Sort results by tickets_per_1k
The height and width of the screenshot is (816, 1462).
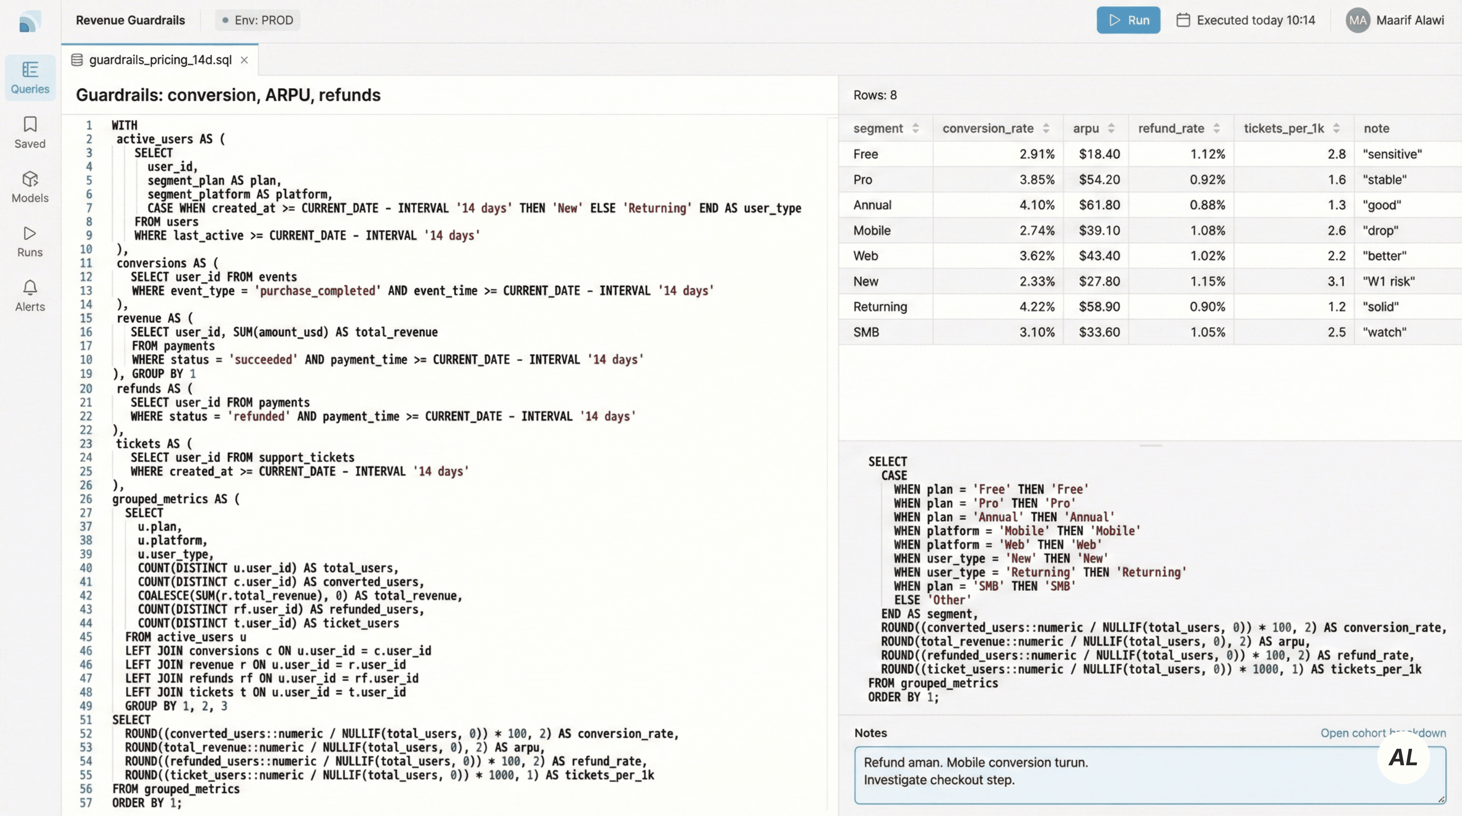(1336, 129)
